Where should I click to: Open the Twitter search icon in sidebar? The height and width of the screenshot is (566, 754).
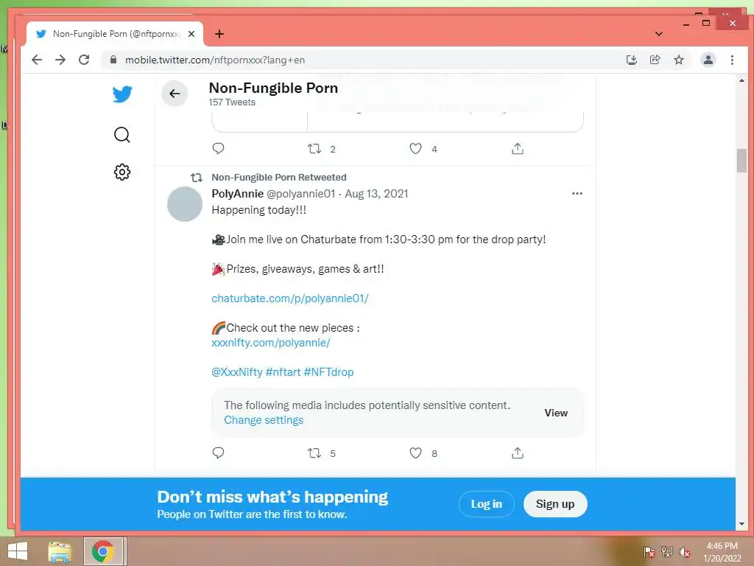122,135
